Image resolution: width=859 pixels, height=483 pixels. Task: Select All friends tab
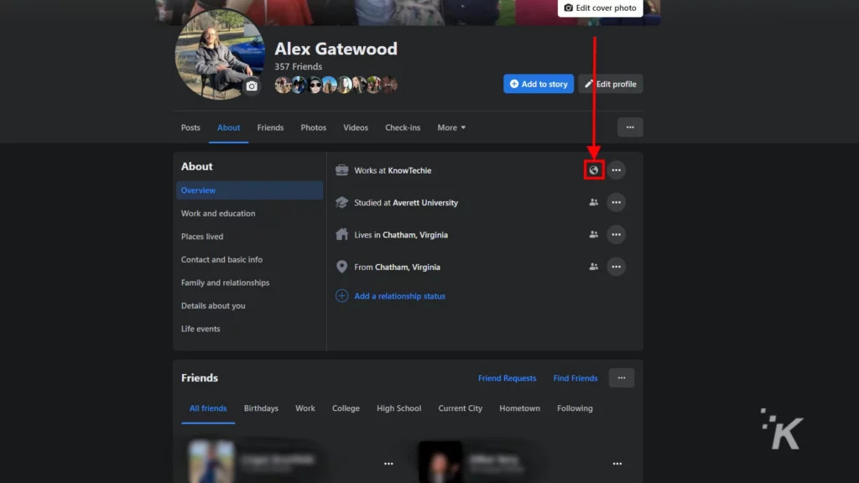click(208, 408)
